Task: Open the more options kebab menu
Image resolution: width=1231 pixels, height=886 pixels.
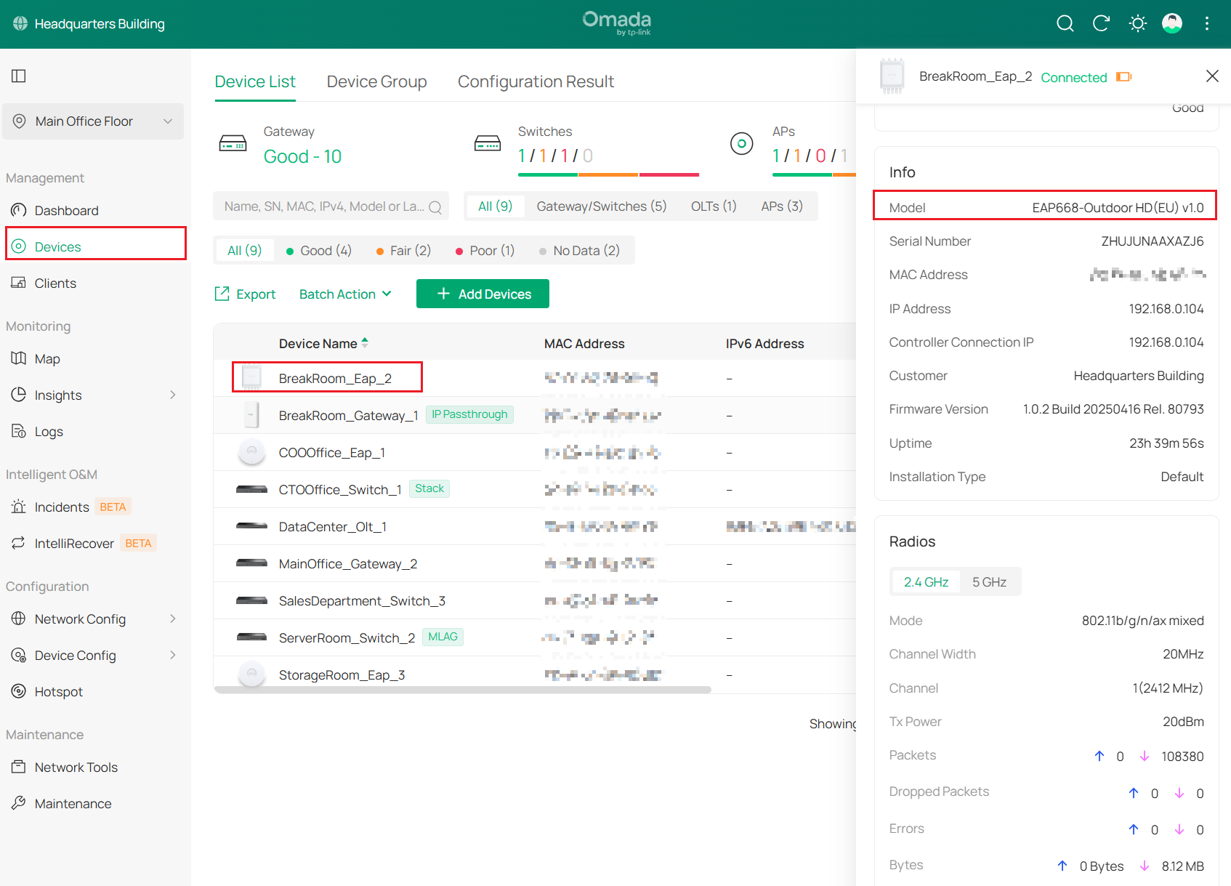Action: (x=1207, y=24)
